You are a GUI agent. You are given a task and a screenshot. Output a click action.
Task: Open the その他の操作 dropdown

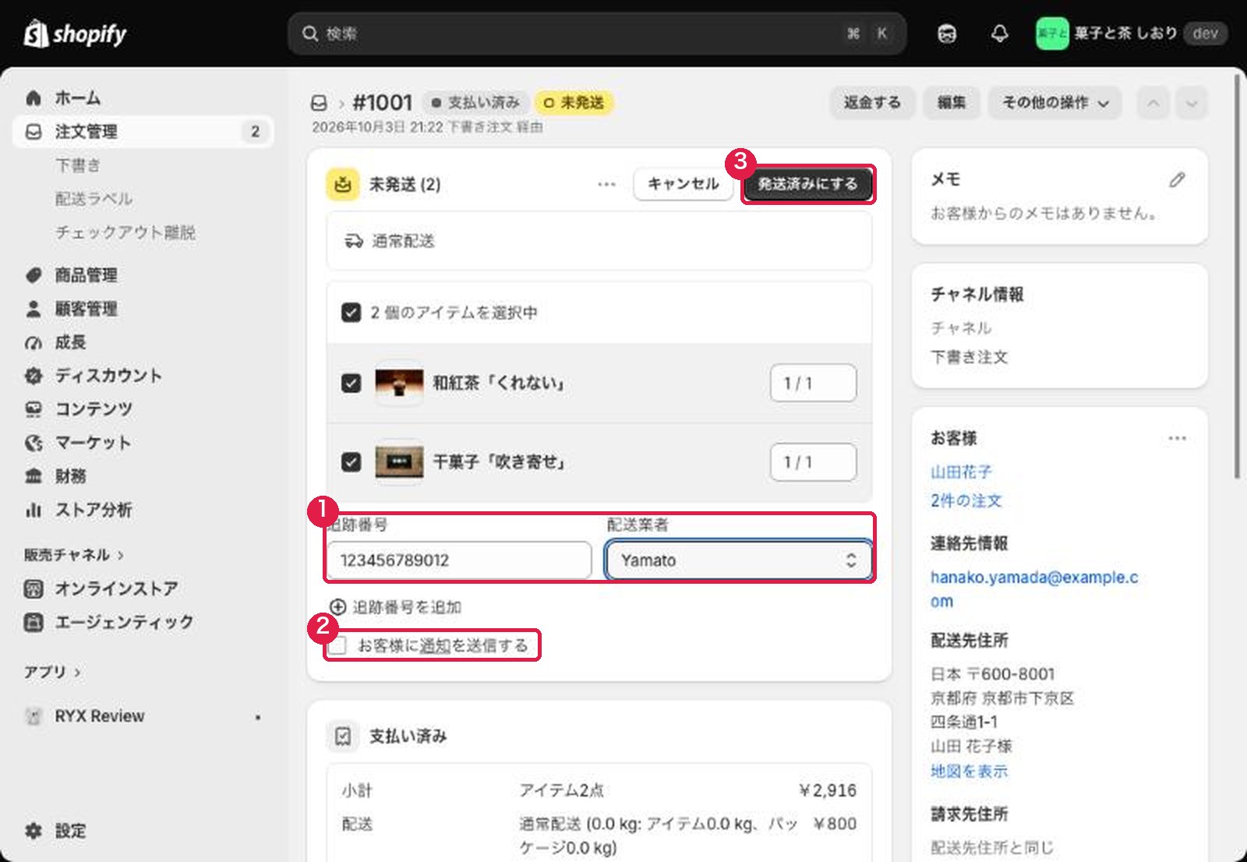pos(1055,103)
